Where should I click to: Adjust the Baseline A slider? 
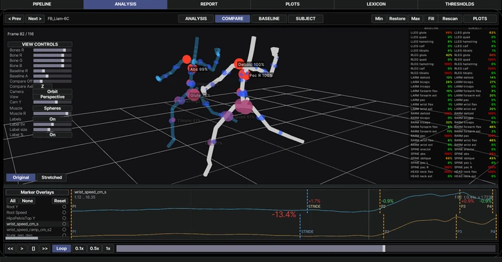click(x=52, y=76)
